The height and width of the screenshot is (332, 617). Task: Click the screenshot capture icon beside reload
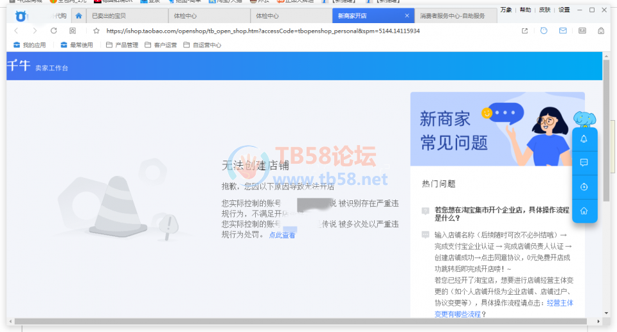[73, 31]
